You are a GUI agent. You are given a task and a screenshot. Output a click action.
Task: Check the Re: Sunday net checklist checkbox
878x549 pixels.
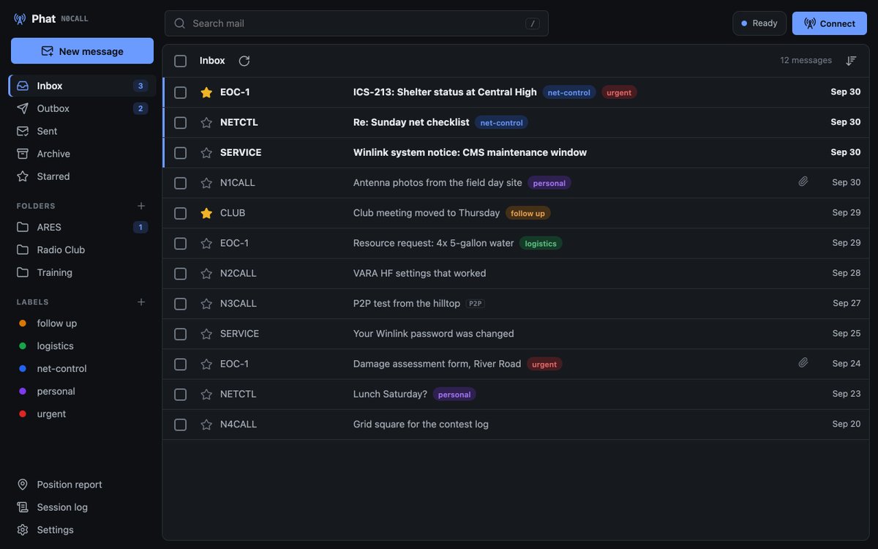click(x=181, y=122)
